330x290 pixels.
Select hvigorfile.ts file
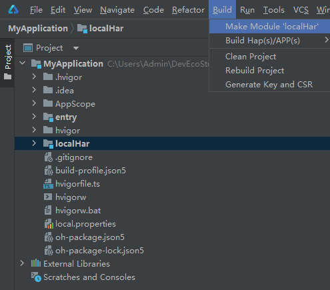pyautogui.click(x=77, y=184)
